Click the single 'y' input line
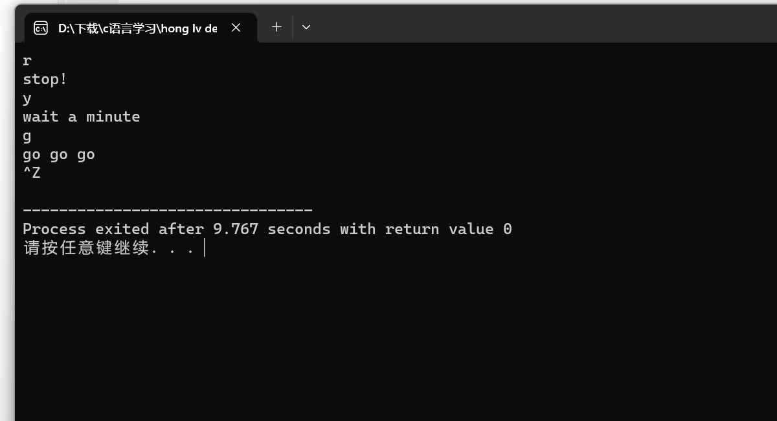Screen dimensions: 777x421 coord(27,98)
